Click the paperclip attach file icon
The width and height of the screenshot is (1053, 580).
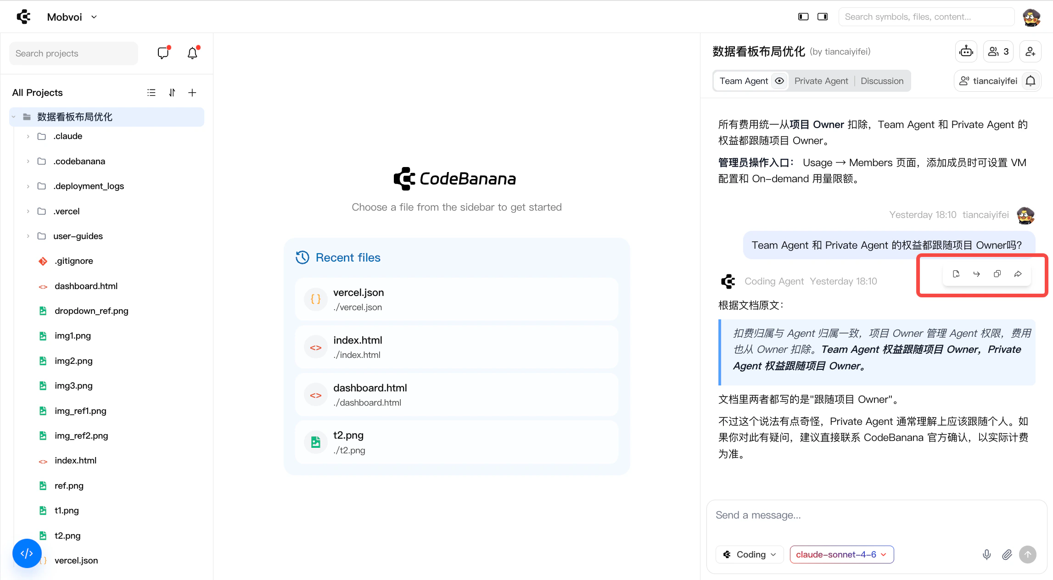(x=1007, y=554)
